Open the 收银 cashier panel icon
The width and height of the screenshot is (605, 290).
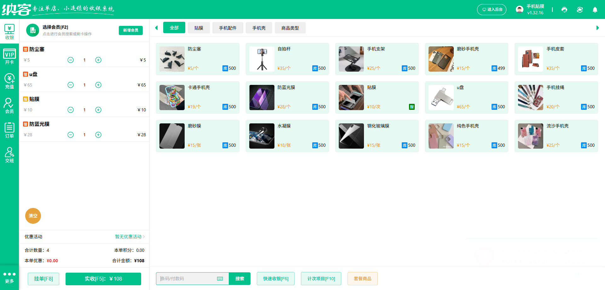pyautogui.click(x=9, y=31)
